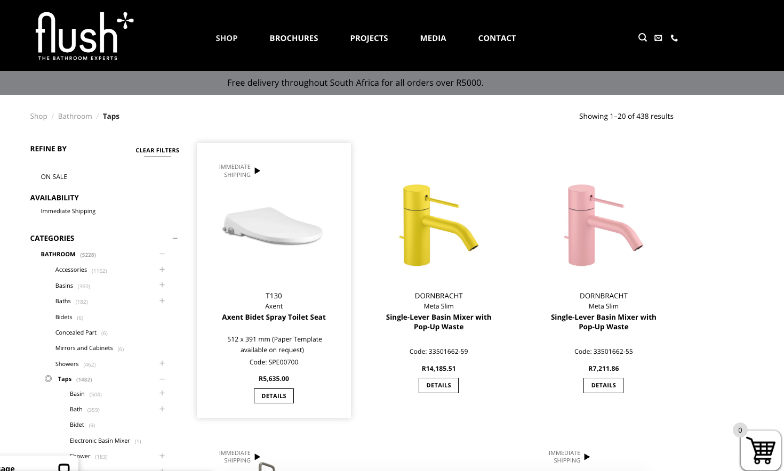Viewport: 784px width, 471px height.
Task: Expand the Accessories category
Action: point(162,270)
